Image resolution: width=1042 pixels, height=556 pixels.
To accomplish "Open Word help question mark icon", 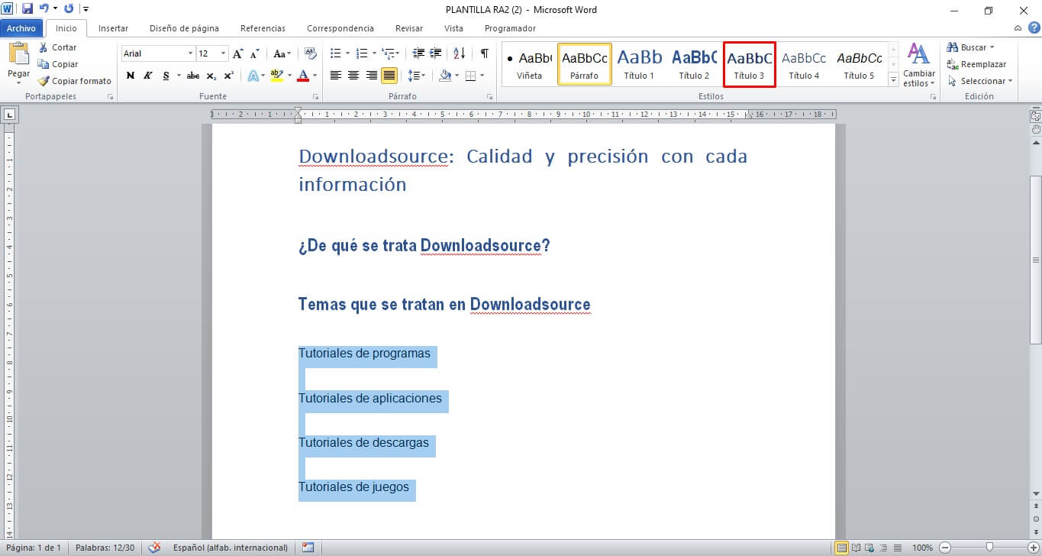I will coord(1034,27).
